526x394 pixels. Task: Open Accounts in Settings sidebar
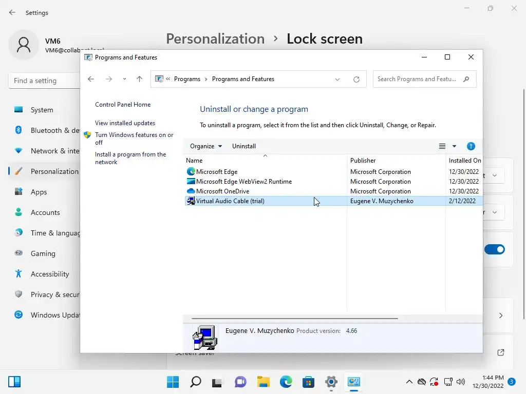45,212
